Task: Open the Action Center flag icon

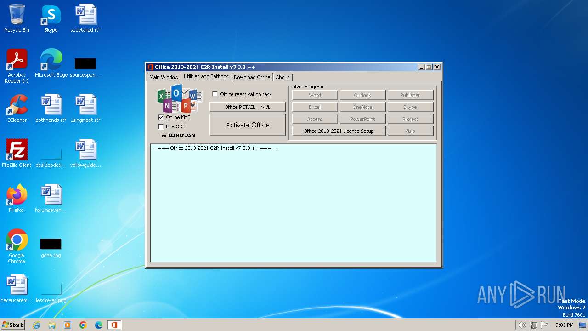Action: click(x=545, y=325)
